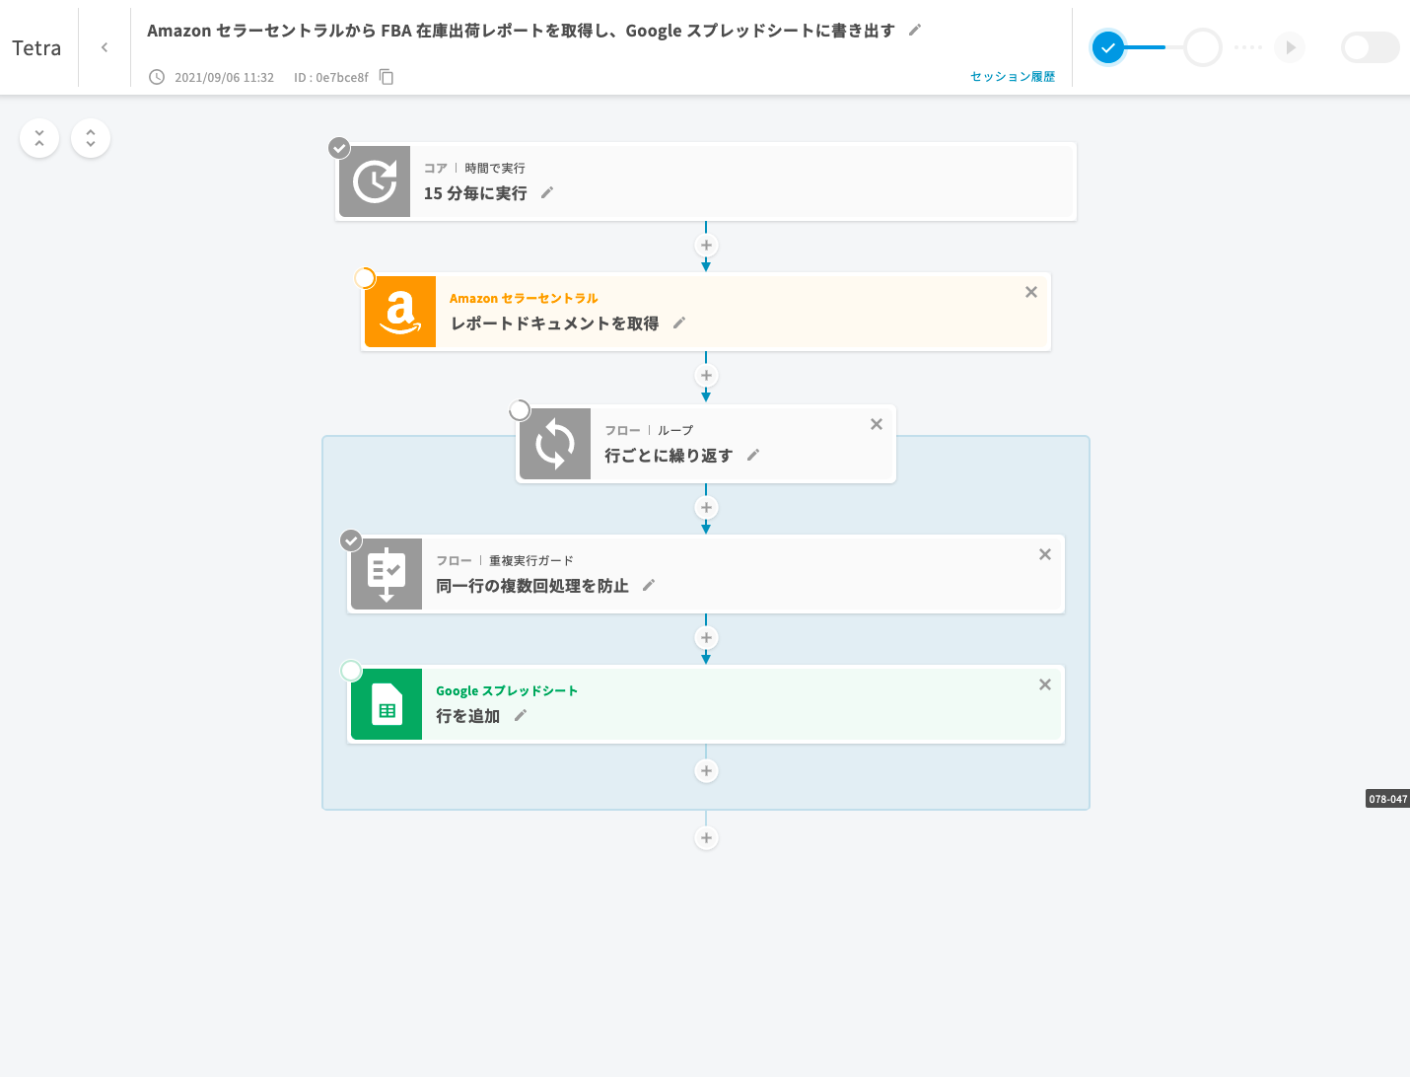Add step after 15 分毎に実行
1410x1077 pixels.
pyautogui.click(x=706, y=246)
